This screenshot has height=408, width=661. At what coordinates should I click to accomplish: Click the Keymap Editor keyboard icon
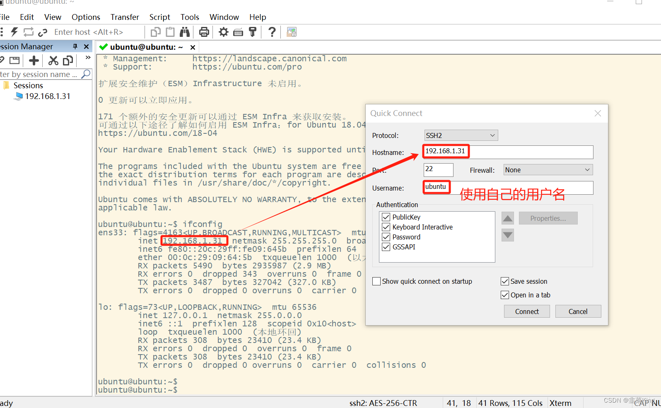click(238, 32)
